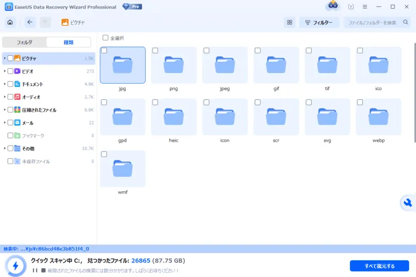The height and width of the screenshot is (277, 416).
Task: Open the hamburger menu in title bar
Action: point(365,7)
